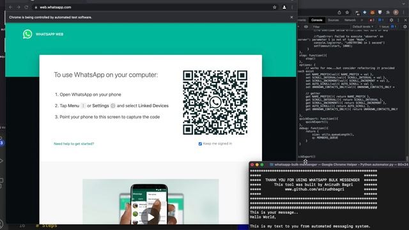Image resolution: width=409 pixels, height=230 pixels.
Task: Open the extension icon with counter badge
Action: 357,13
